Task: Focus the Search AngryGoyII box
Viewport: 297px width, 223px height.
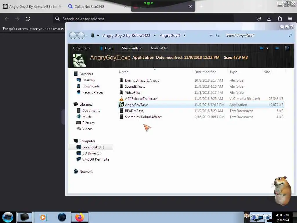Action: pyautogui.click(x=256, y=35)
